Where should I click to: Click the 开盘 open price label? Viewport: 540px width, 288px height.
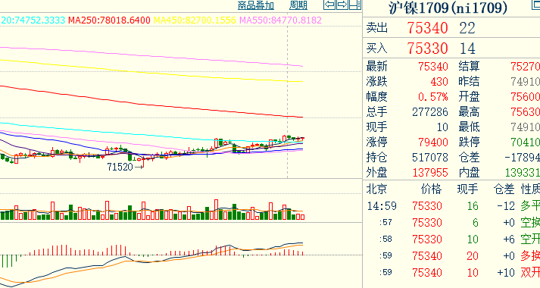(469, 97)
